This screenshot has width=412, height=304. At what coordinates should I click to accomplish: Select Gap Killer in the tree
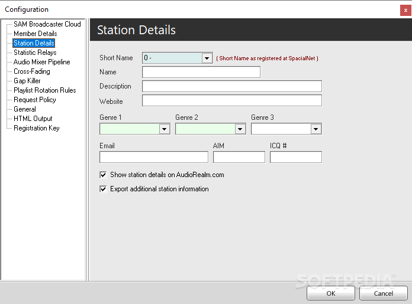point(27,81)
